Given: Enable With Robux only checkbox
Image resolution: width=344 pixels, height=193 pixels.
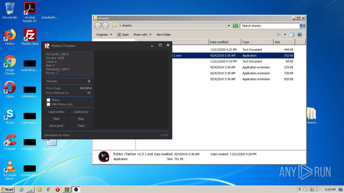Looking at the screenshot, I should click(48, 104).
